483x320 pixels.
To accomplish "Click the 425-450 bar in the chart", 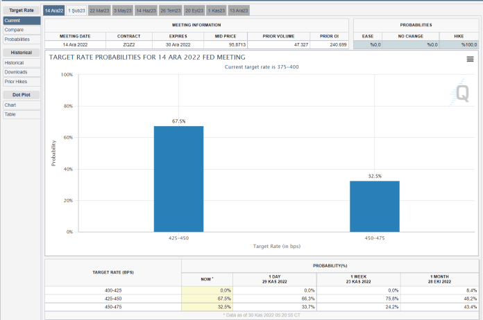I will (x=178, y=179).
